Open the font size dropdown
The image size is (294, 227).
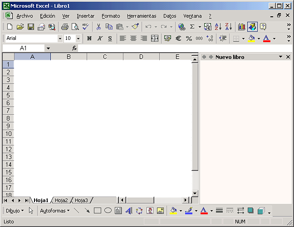coord(78,39)
